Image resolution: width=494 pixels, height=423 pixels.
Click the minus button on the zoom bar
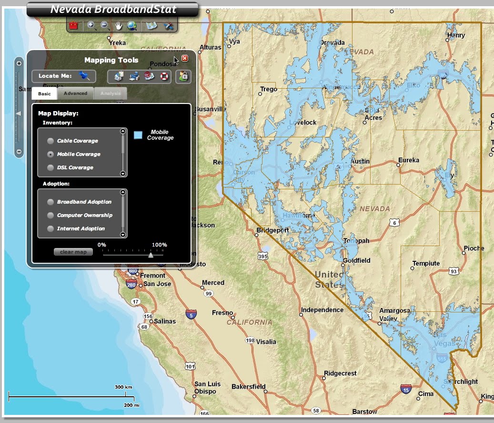(19, 152)
